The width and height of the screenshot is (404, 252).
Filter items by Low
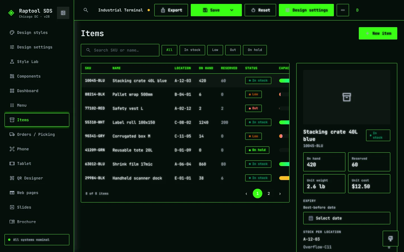(215, 50)
